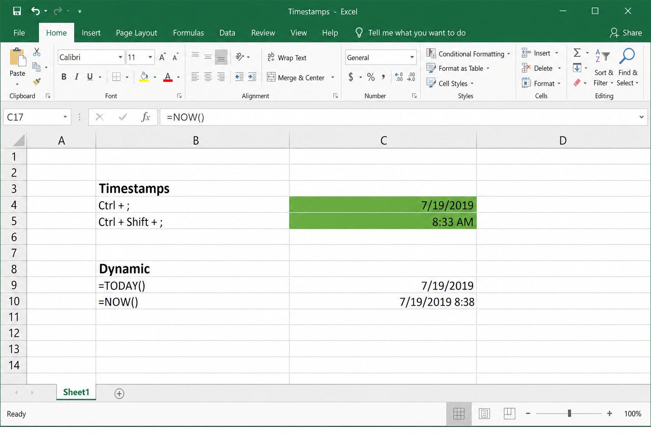Click Format in Cells group
Viewport: 651px width, 434px height.
click(542, 83)
